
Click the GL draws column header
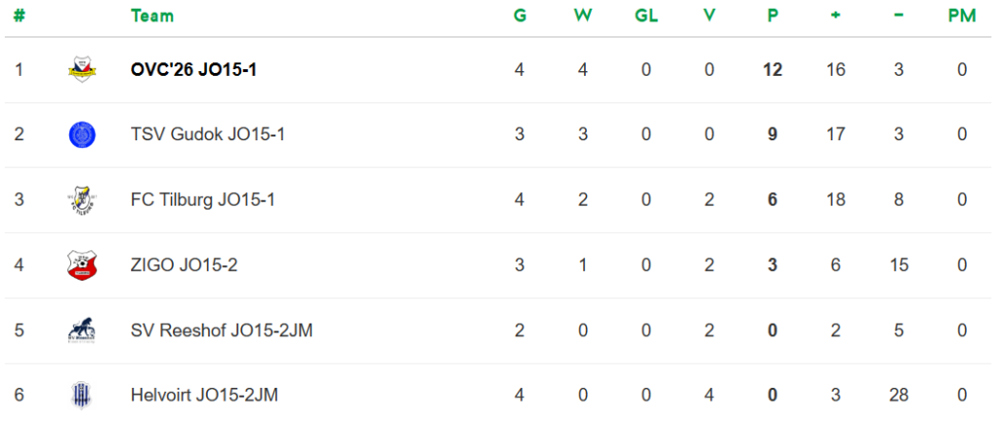(x=646, y=16)
